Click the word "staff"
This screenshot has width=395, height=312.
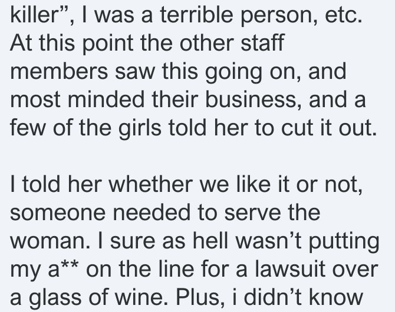[x=262, y=43]
